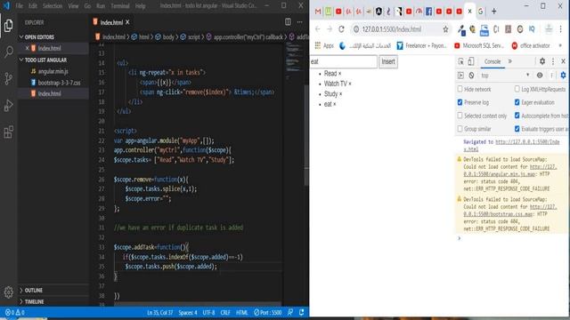Select the Console tab in DevTools
Viewport: 570px width, 320px height.
[493, 61]
